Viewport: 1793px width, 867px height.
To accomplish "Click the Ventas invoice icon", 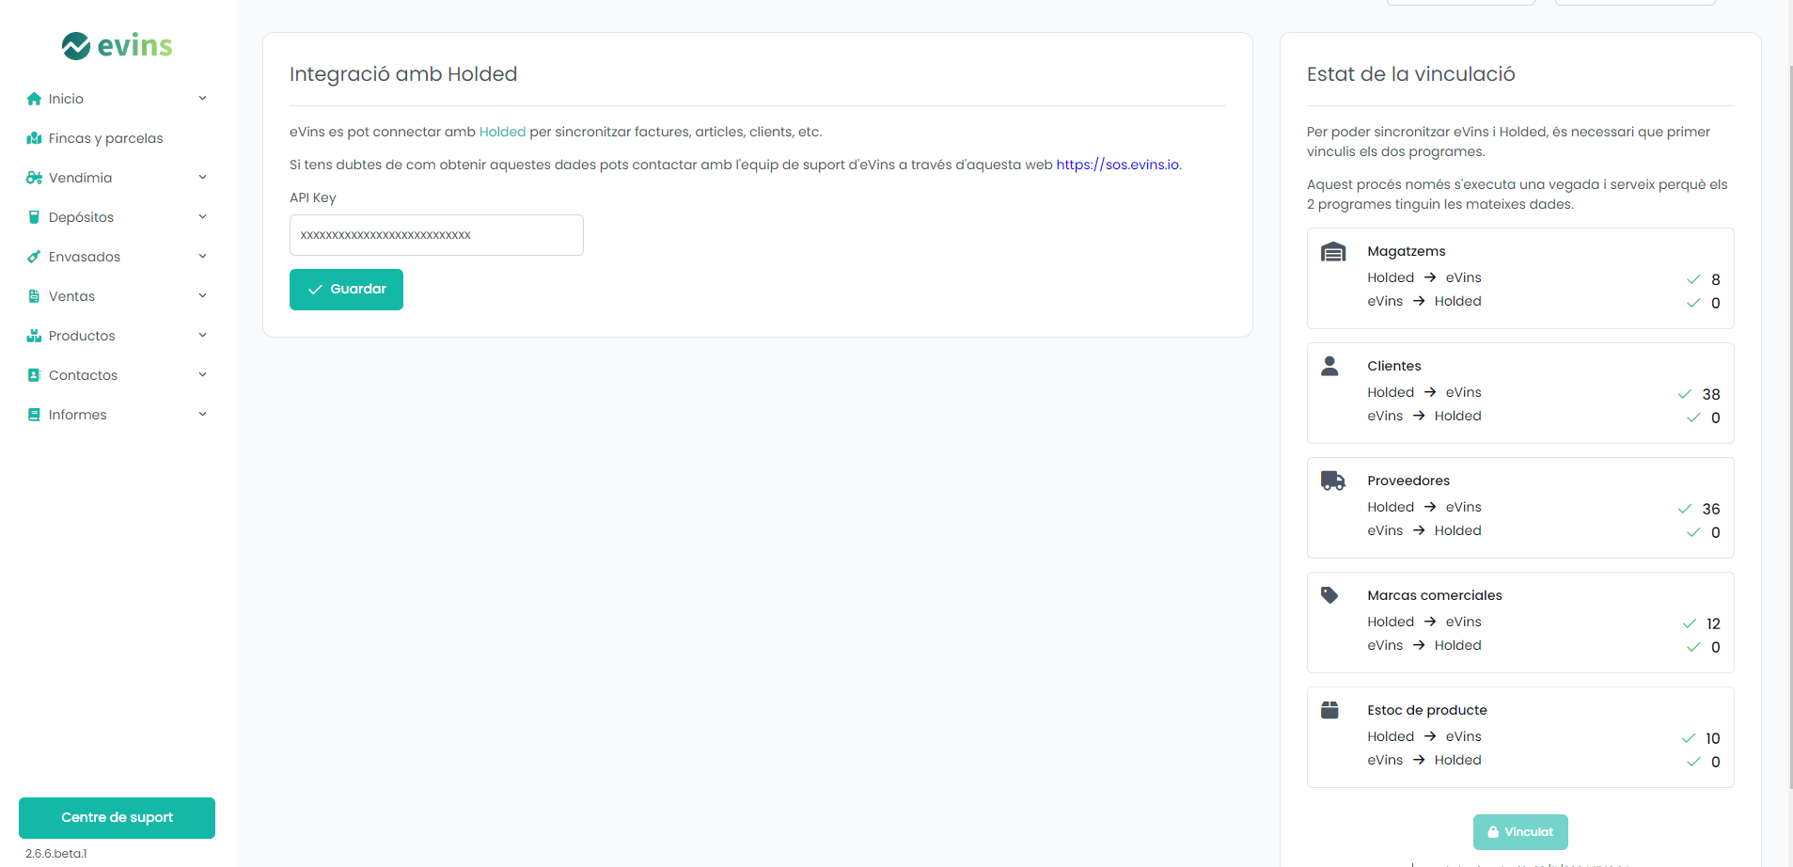I will (x=34, y=296).
